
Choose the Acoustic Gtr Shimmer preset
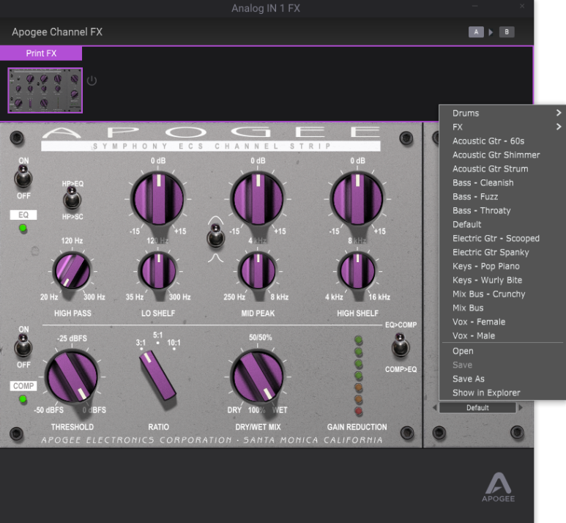pyautogui.click(x=504, y=155)
